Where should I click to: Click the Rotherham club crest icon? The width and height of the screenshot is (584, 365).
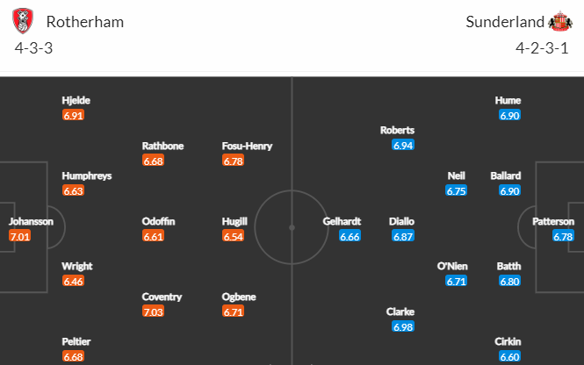click(23, 21)
